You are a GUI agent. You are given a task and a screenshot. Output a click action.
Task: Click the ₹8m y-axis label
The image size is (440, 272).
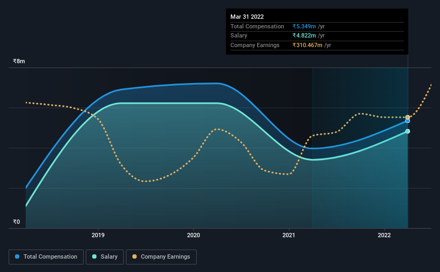point(19,61)
